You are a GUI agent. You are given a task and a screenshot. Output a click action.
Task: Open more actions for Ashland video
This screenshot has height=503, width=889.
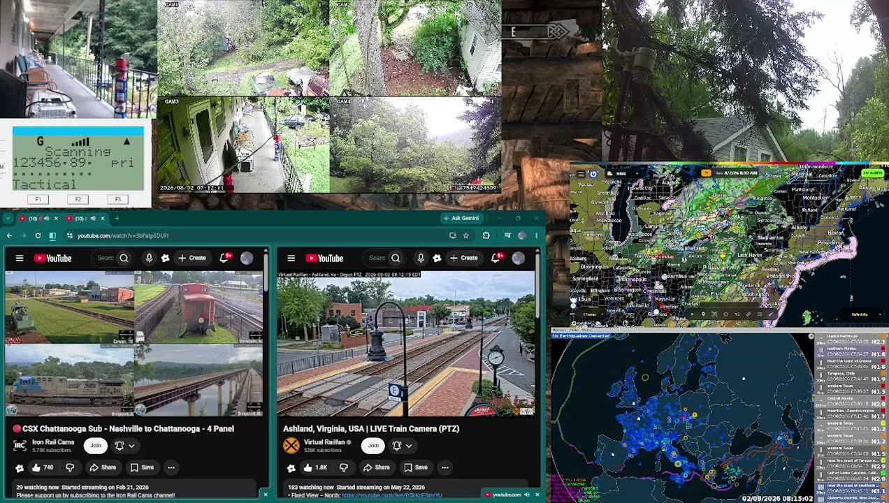[444, 467]
